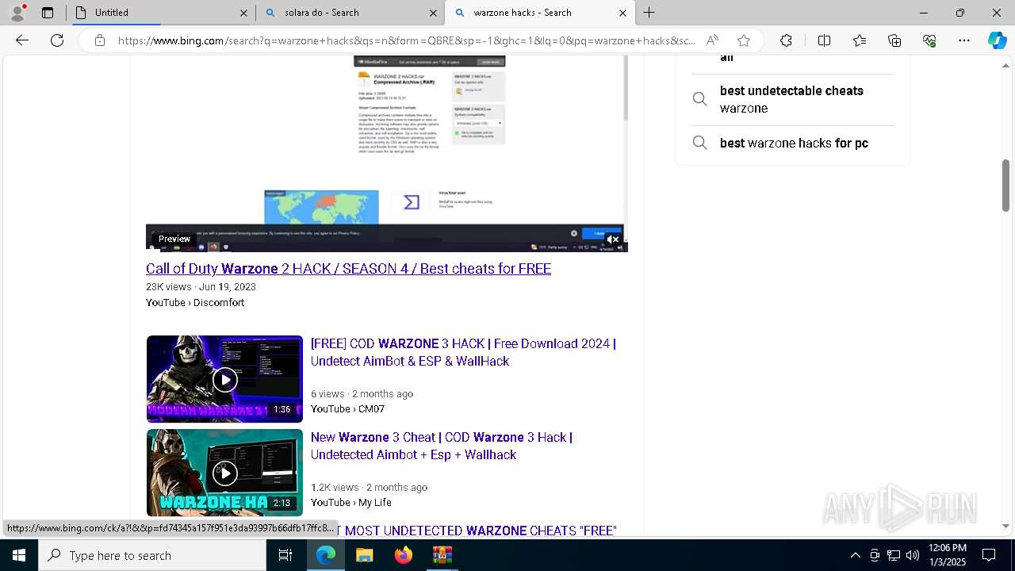This screenshot has height=571, width=1015.
Task: Unmute the video preview
Action: 613,239
